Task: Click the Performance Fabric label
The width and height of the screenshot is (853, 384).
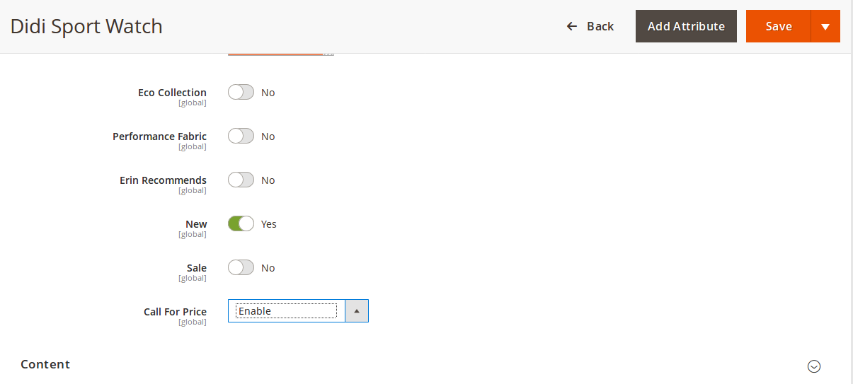Action: pyautogui.click(x=159, y=136)
